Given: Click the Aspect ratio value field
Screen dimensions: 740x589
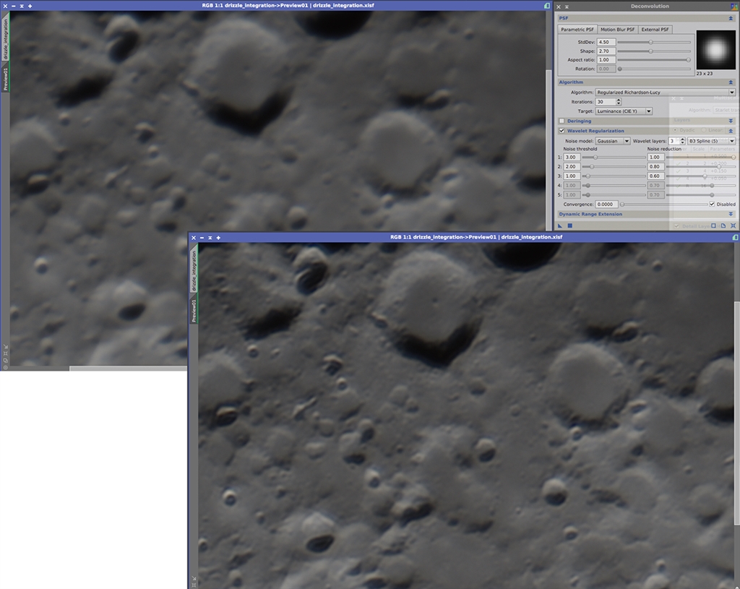Looking at the screenshot, I should 606,60.
